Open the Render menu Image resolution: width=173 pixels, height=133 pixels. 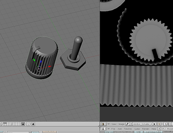[146, 129]
